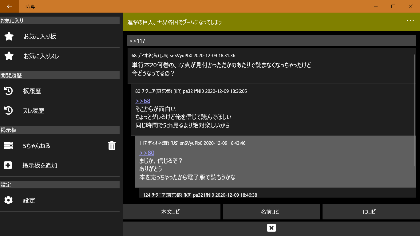Click the board list icon beside 5ちゃんねる
The height and width of the screenshot is (236, 420).
[x=9, y=145]
